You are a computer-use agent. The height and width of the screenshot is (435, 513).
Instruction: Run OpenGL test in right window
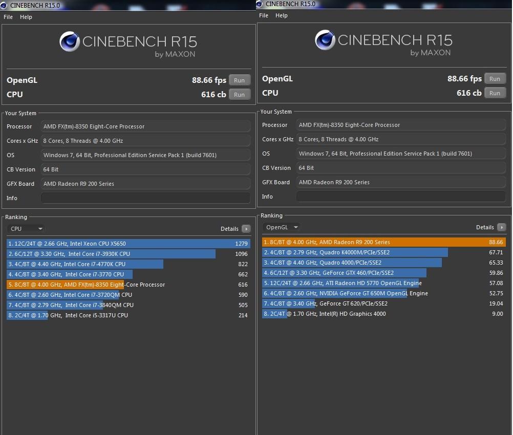pos(495,79)
